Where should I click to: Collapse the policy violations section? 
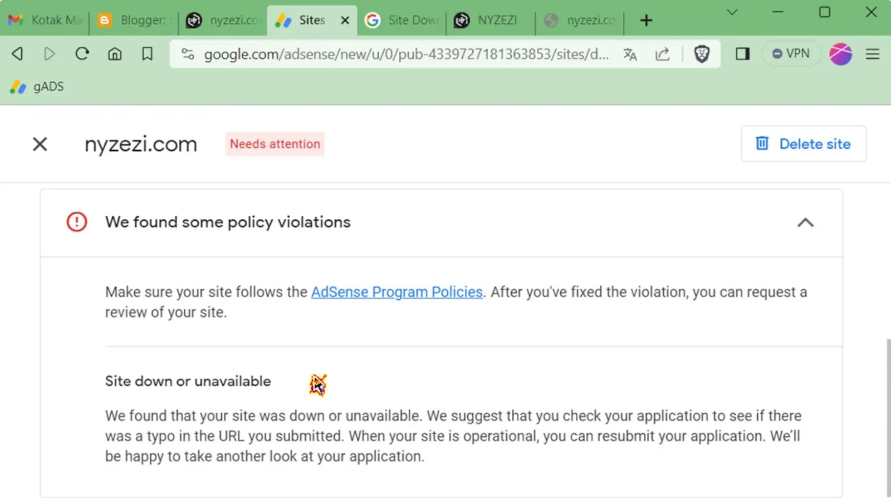click(x=805, y=222)
